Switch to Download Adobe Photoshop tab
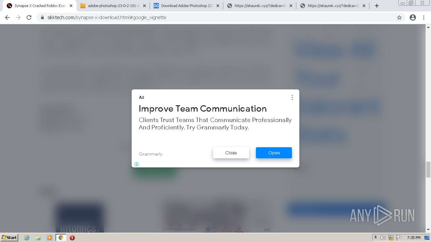Screen dimensions: 431x242 (187, 6)
